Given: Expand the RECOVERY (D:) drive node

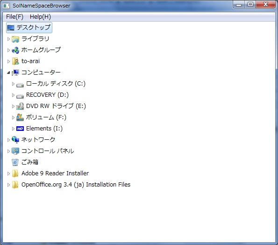Looking at the screenshot, I should (13, 95).
